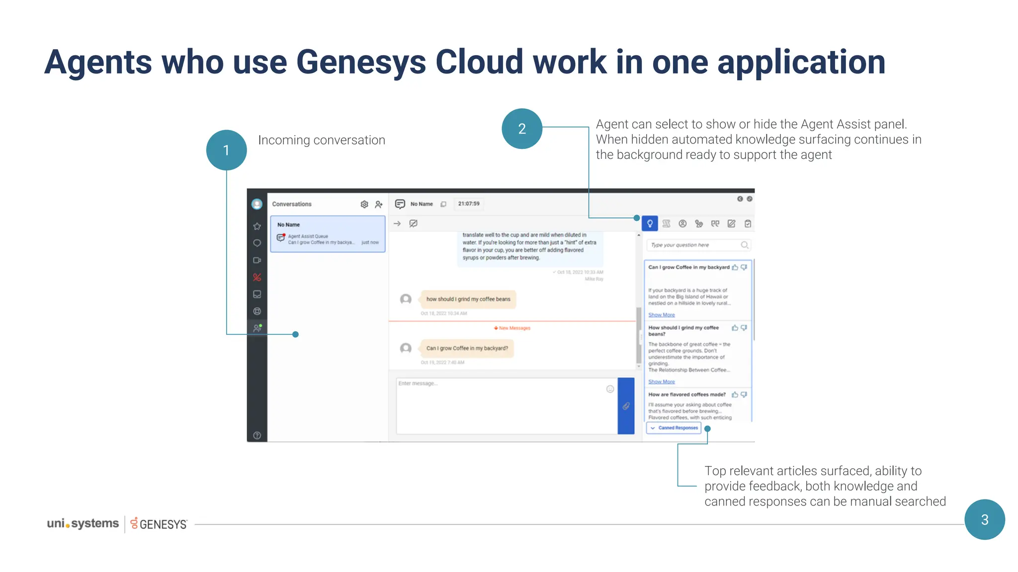Click the avatar next to backyard coffee message
Image resolution: width=1018 pixels, height=572 pixels.
(406, 348)
